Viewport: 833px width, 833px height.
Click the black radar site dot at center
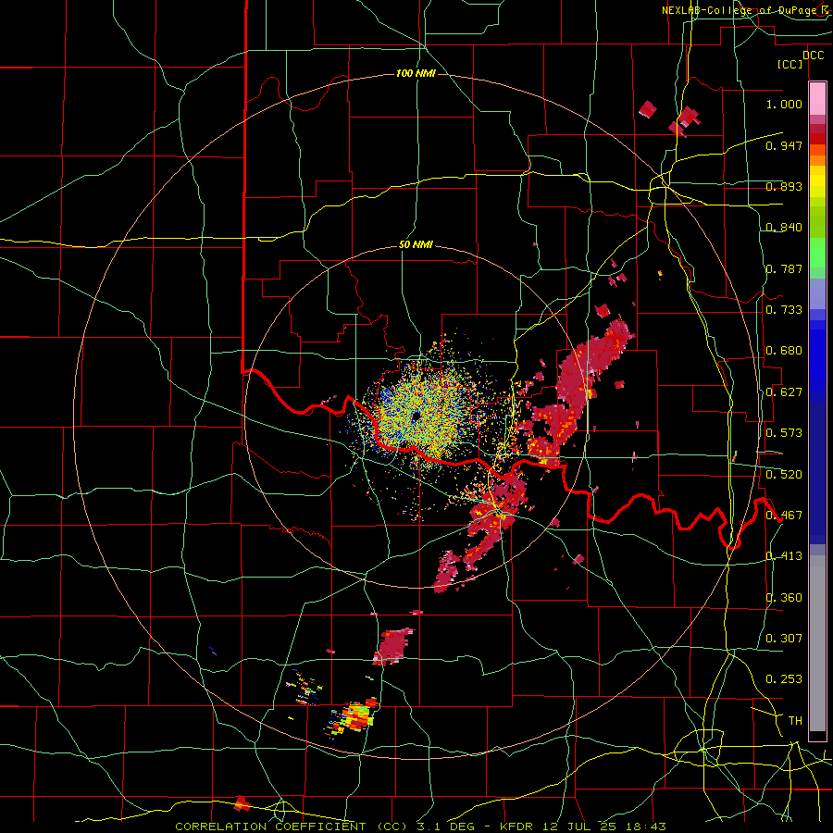click(x=416, y=416)
